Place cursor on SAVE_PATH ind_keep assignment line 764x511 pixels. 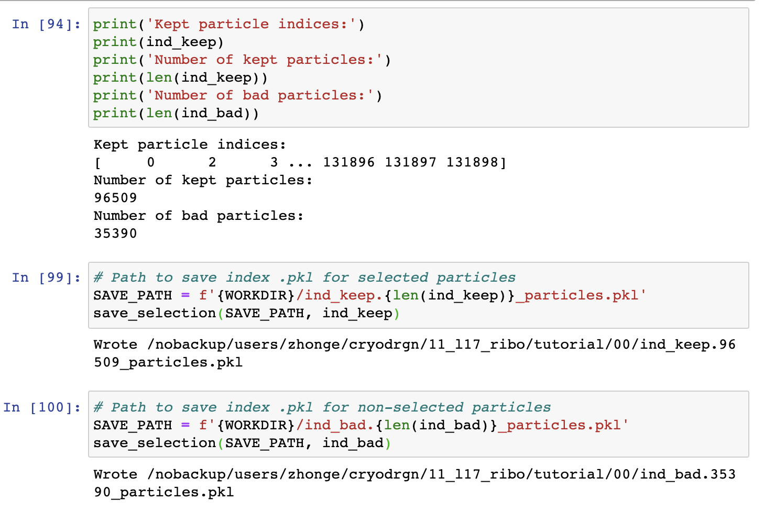click(x=369, y=295)
